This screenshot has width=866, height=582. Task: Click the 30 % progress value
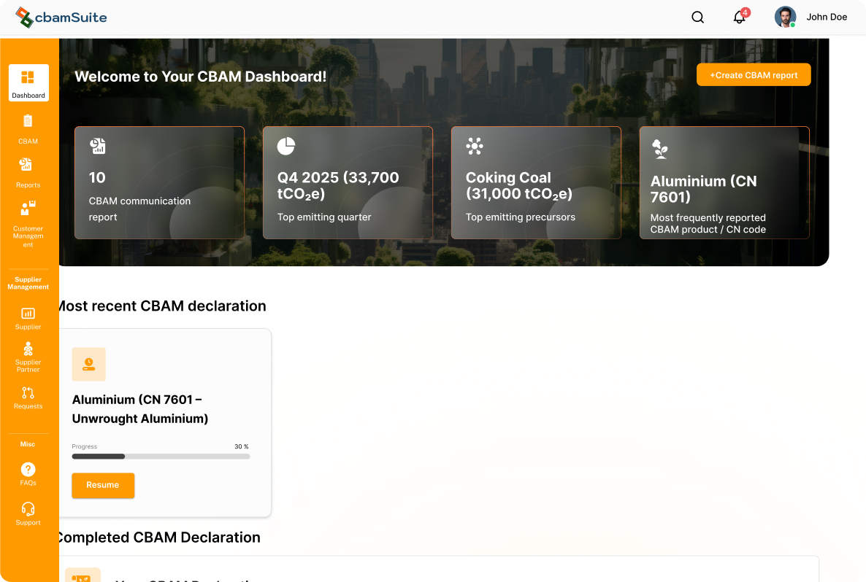(242, 446)
